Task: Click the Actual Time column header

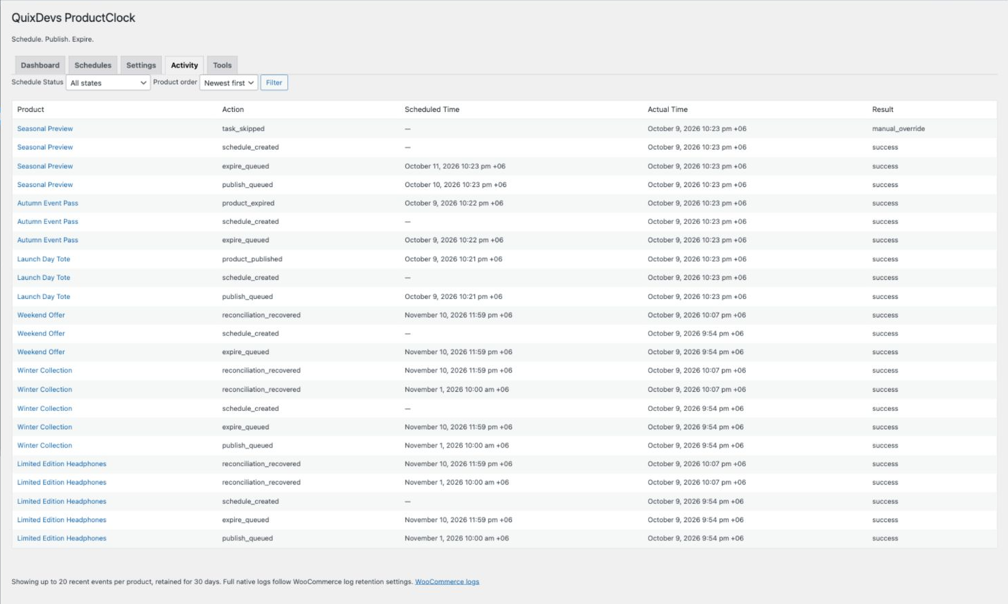Action: (x=667, y=109)
